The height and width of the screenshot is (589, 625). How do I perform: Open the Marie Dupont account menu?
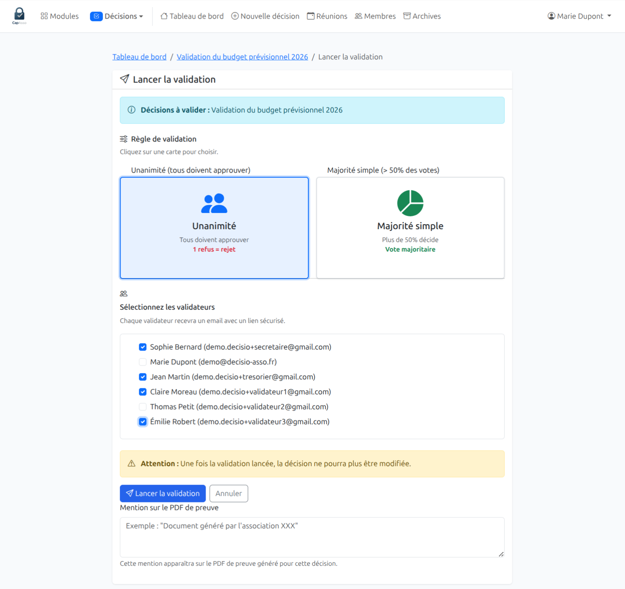click(x=580, y=16)
